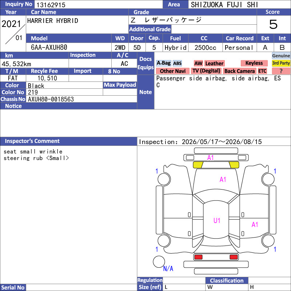Click the red left taillight on diagram
This screenshot has width=291, height=291.
point(198,257)
